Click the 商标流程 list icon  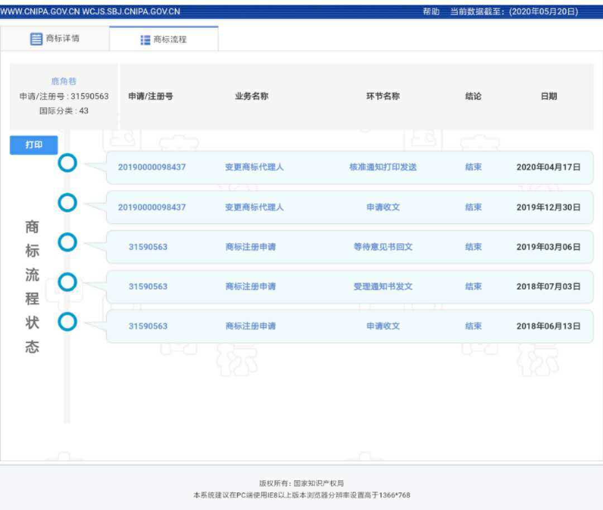[145, 40]
